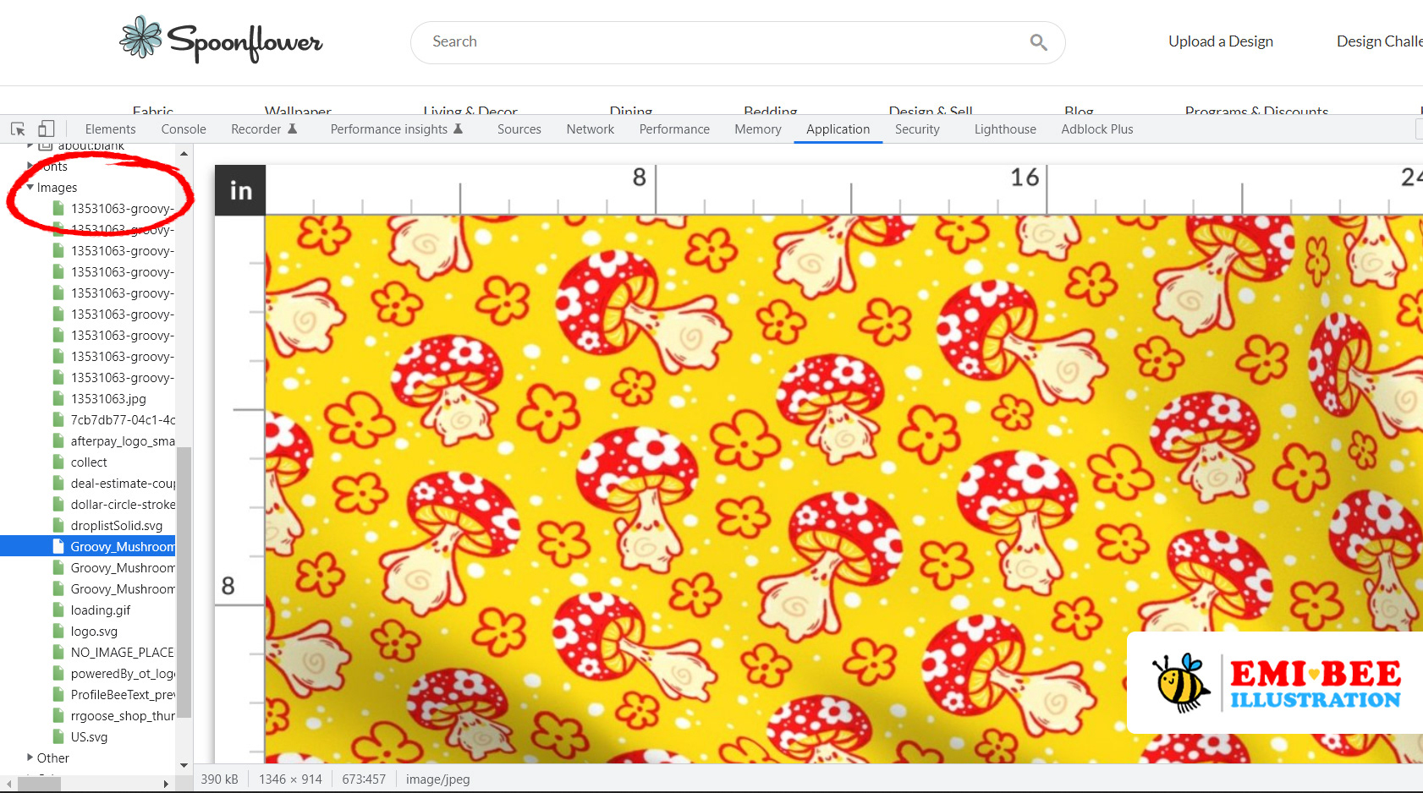Select the NO_IMAGE_PLACEHOLDER resource
1423x793 pixels.
point(123,652)
